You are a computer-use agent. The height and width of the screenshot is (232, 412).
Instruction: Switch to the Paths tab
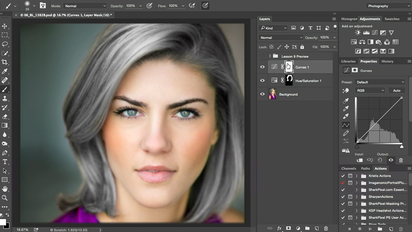click(x=365, y=169)
